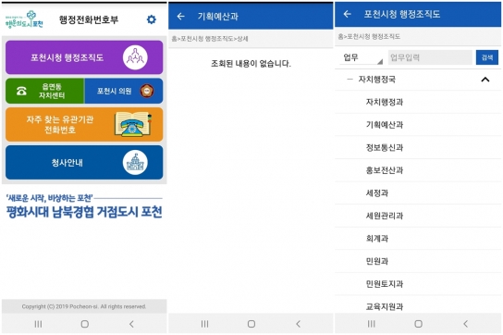Viewport: 503px width, 335px height.
Task: Tap Android home icon on the home screen
Action: pos(85,324)
